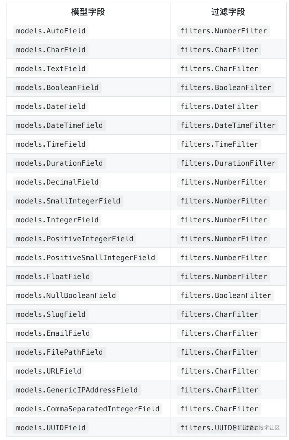Click the 过滤字段 column header
The height and width of the screenshot is (440, 289).
[x=228, y=12]
